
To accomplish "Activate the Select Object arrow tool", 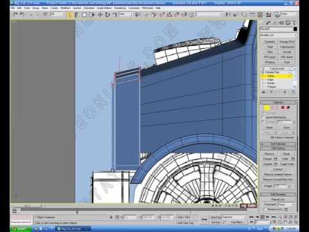I will coord(70,15).
